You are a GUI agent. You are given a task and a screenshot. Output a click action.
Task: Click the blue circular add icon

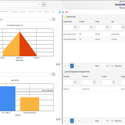coord(60,12)
